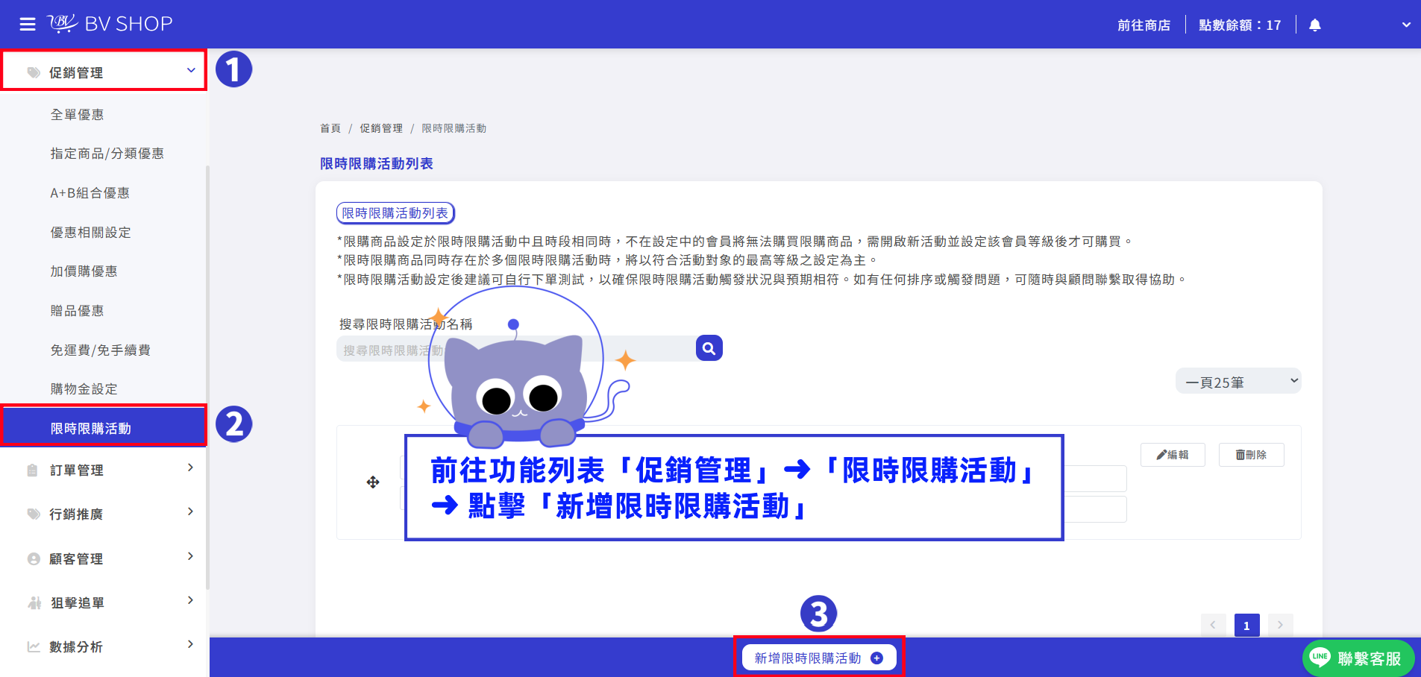Select 免運費/免手續費 in sidebar
Image resolution: width=1421 pixels, height=677 pixels.
point(101,350)
